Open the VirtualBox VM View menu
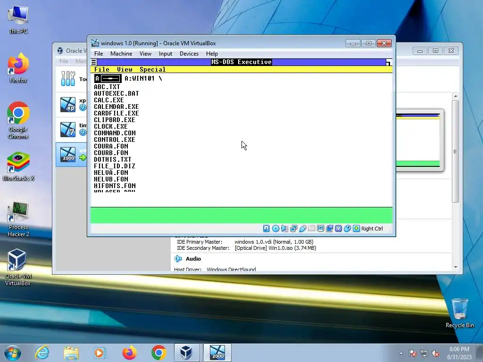Screen dimensions: 483x362 (145, 54)
